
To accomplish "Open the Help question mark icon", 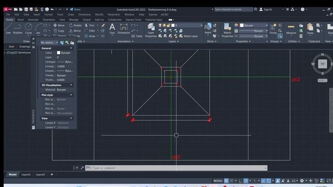I will pyautogui.click(x=303, y=9).
